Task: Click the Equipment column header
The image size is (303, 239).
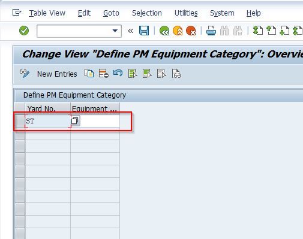Action: point(95,108)
